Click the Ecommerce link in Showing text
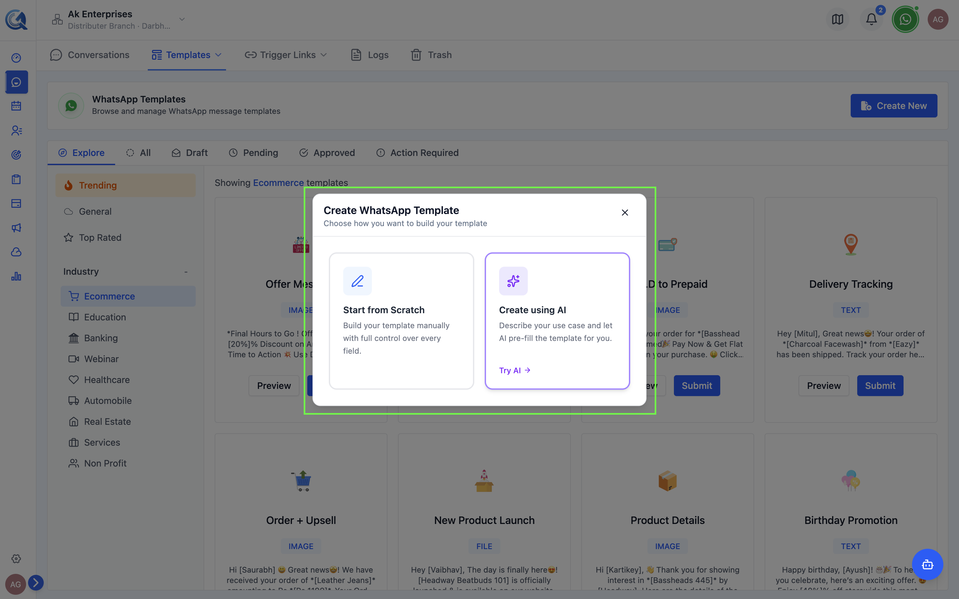This screenshot has width=959, height=599. tap(278, 183)
